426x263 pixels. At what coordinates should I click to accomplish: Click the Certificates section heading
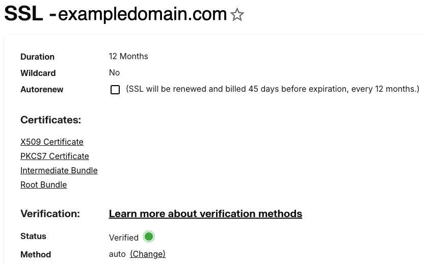pyautogui.click(x=50, y=120)
